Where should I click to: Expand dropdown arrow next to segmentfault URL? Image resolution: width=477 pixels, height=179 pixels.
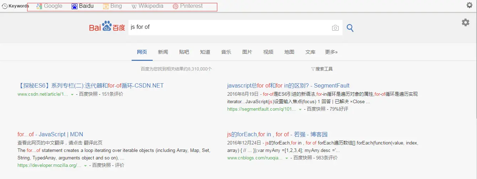point(300,110)
